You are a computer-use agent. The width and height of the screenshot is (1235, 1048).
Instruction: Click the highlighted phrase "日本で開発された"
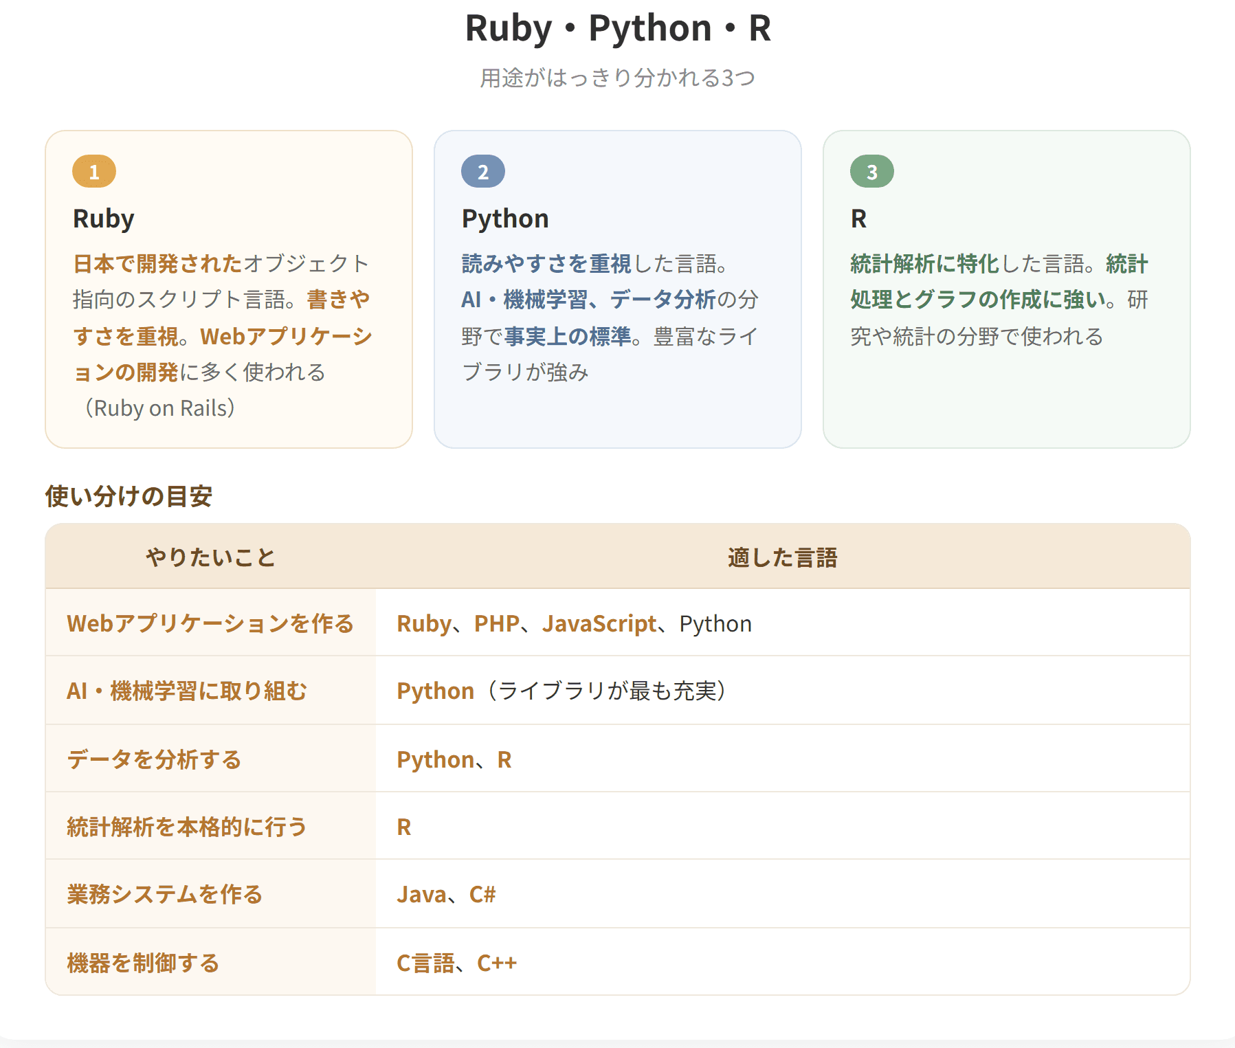(157, 263)
